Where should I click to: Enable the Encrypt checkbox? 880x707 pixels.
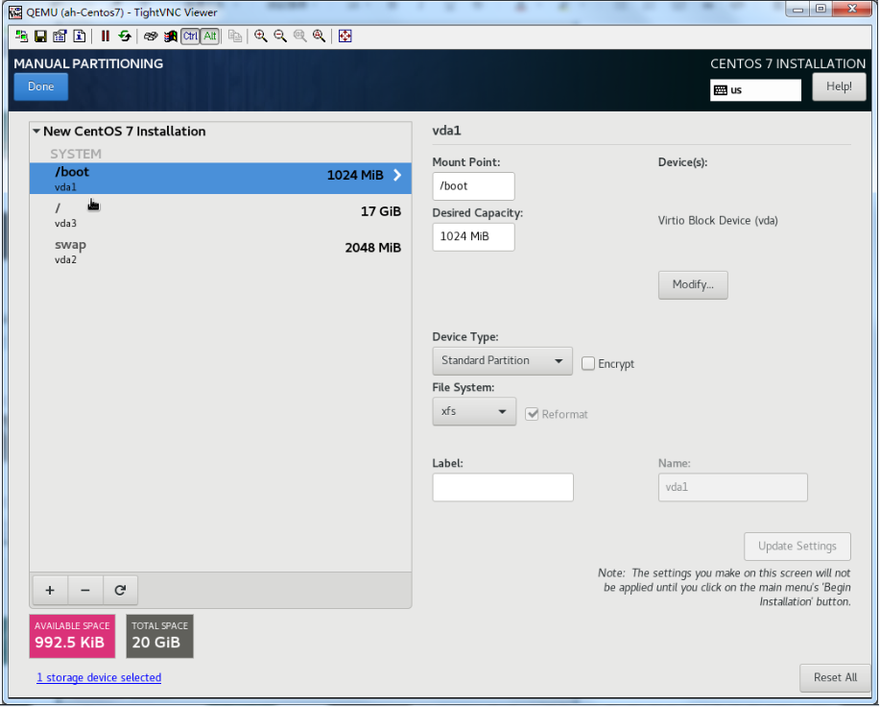(x=588, y=364)
